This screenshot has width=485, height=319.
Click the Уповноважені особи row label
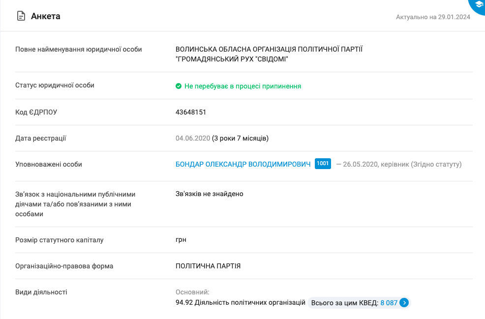point(49,164)
